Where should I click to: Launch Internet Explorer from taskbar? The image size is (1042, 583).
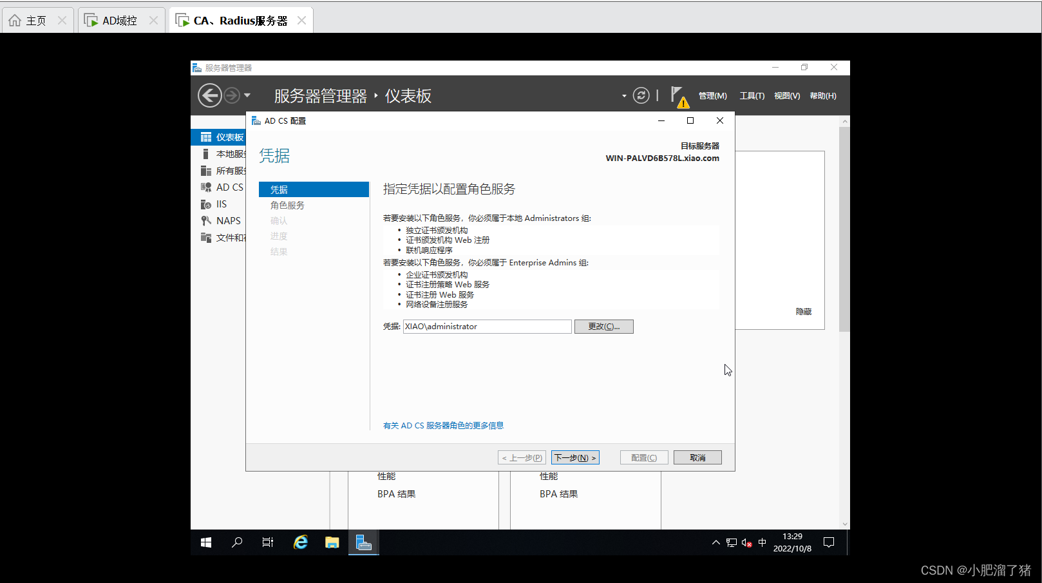tap(301, 542)
